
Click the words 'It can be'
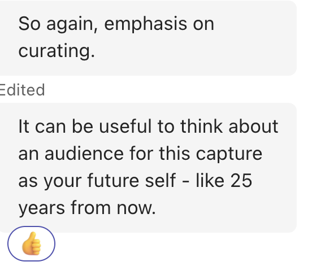[56, 127]
